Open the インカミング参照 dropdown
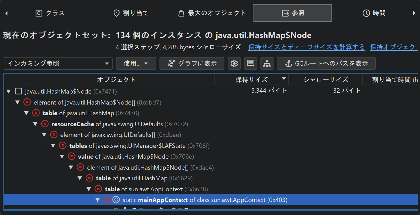 pos(58,63)
